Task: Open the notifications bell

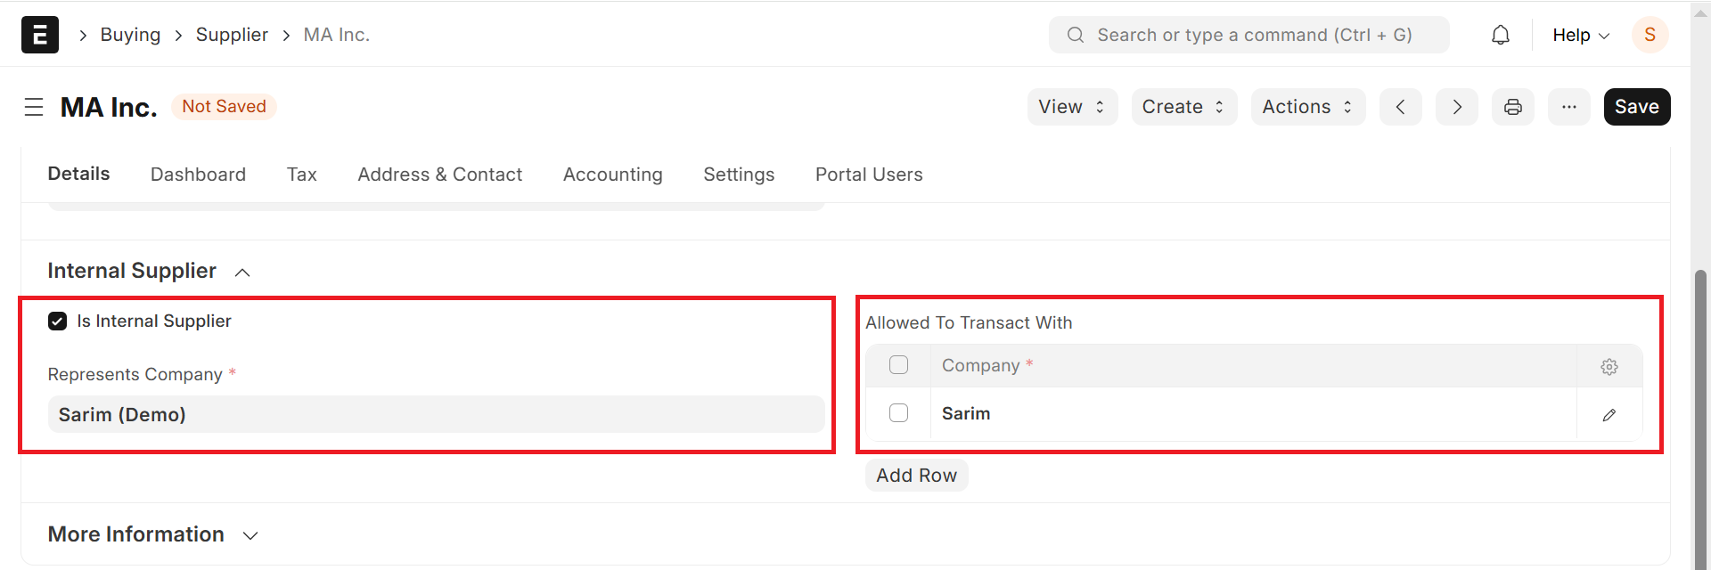Action: click(x=1501, y=35)
